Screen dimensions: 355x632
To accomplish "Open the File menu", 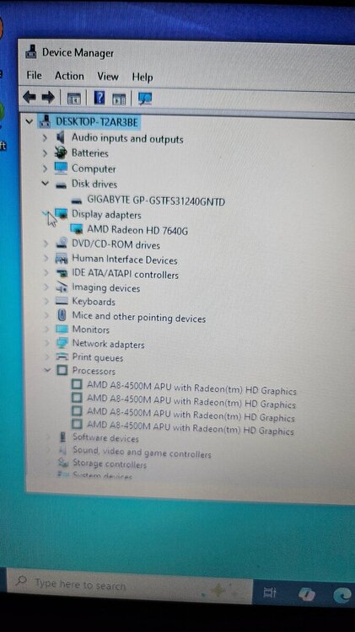I will tap(35, 75).
